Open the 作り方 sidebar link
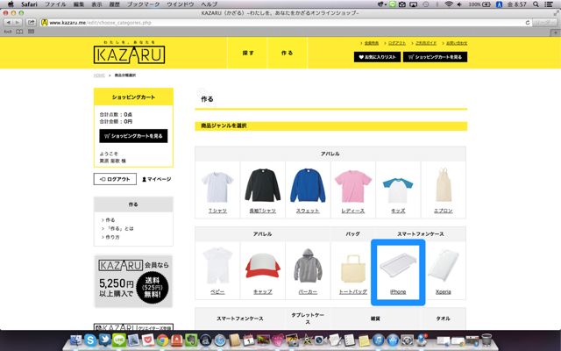 pos(112,237)
